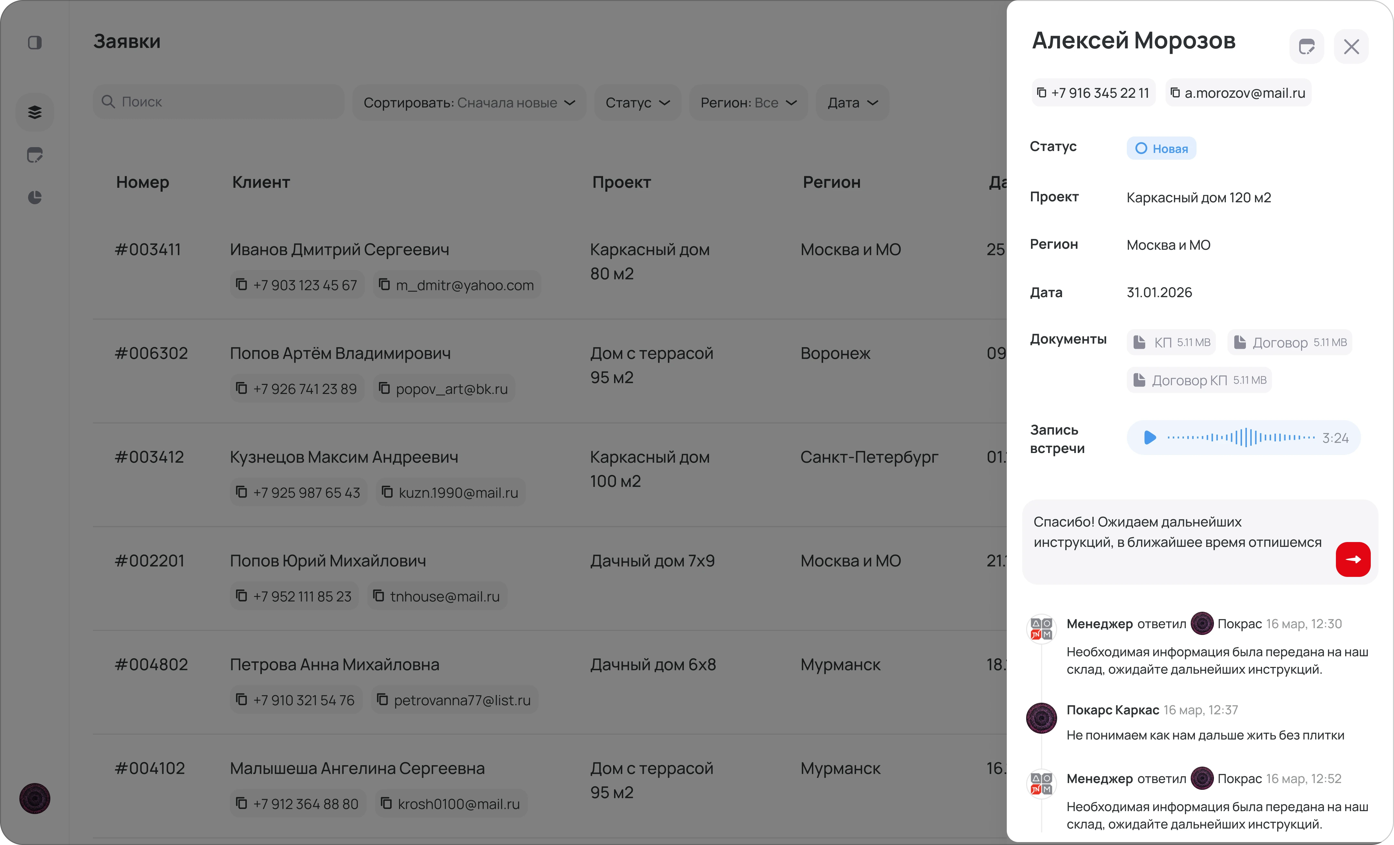Open the Статус filter dropdown
Image resolution: width=1394 pixels, height=845 pixels.
click(x=638, y=102)
